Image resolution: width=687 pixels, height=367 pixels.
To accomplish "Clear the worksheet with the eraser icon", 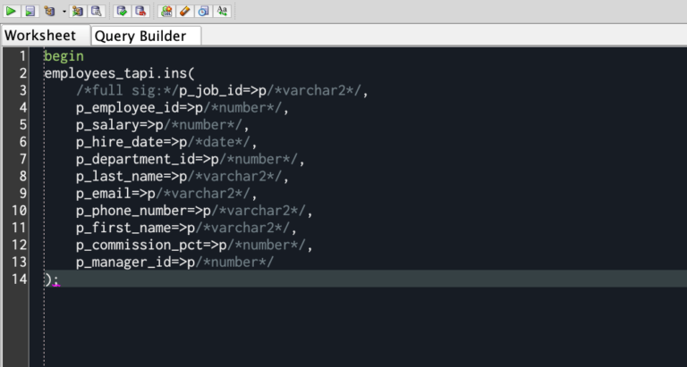I will coord(183,11).
